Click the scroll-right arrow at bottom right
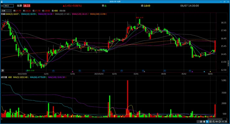The height and width of the screenshot is (124, 230). [x=227, y=119]
